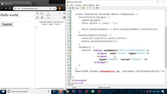Image resolution: width=167 pixels, height=94 pixels.
Task: Click the Save all icon in editor toolbar
Action: point(73,8)
